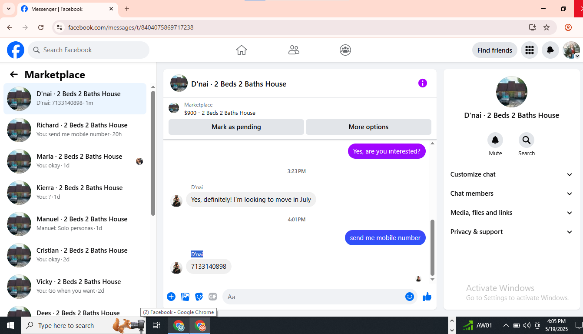Open the $900 - 2 Beds 2 Baths House listing
This screenshot has width=583, height=334.
tap(220, 113)
